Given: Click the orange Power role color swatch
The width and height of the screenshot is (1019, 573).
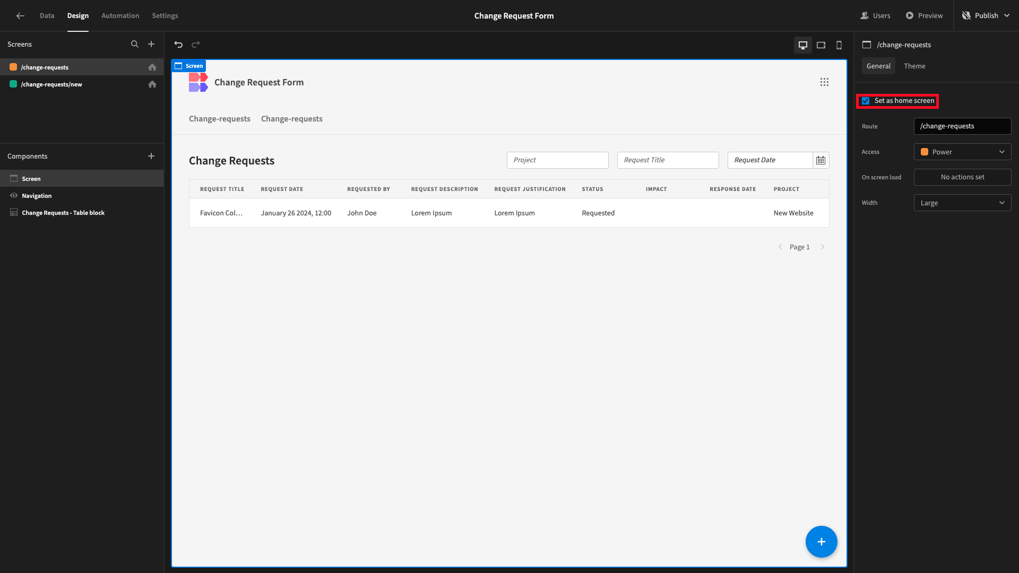Looking at the screenshot, I should coord(924,152).
